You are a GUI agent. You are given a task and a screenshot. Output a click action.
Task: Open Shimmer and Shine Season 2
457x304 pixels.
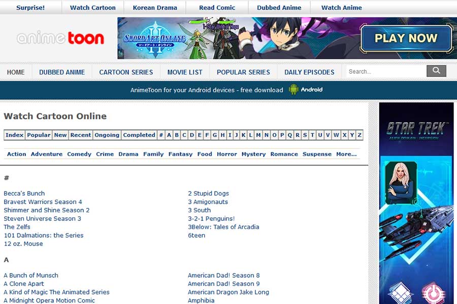[47, 210]
